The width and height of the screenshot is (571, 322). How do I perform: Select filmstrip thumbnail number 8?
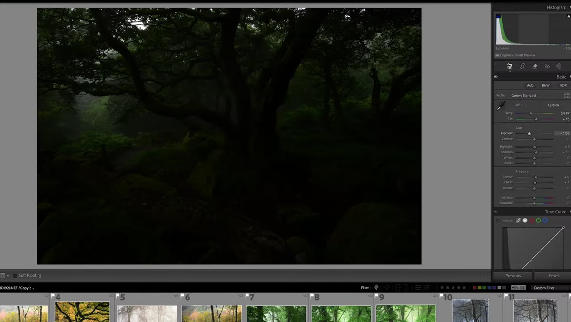341,313
